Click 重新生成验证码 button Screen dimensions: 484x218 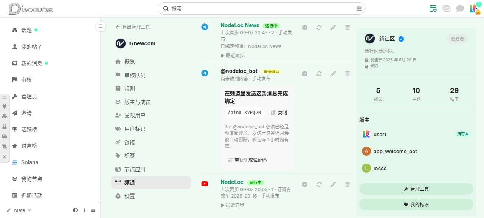(x=247, y=160)
